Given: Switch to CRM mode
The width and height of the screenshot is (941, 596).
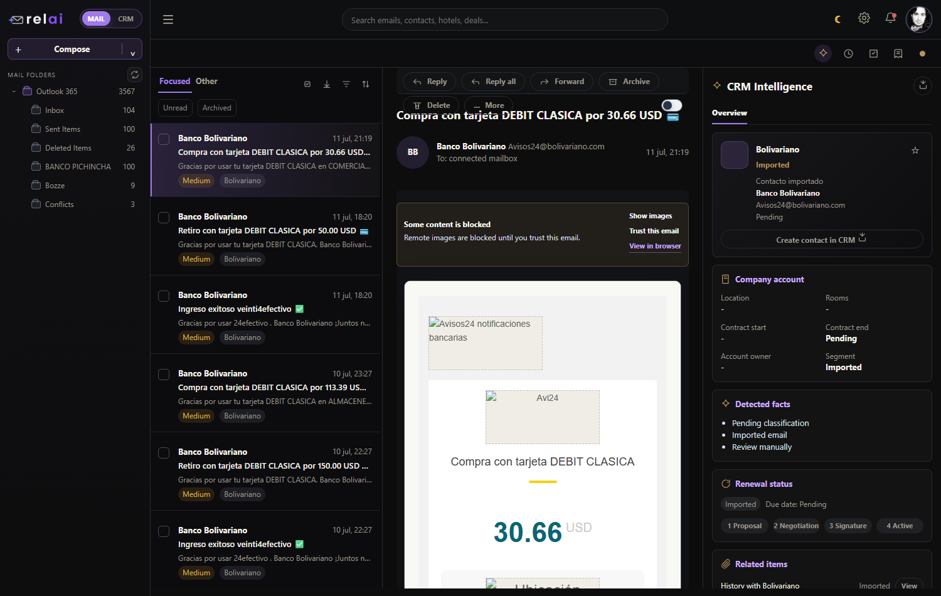Looking at the screenshot, I should click(126, 19).
